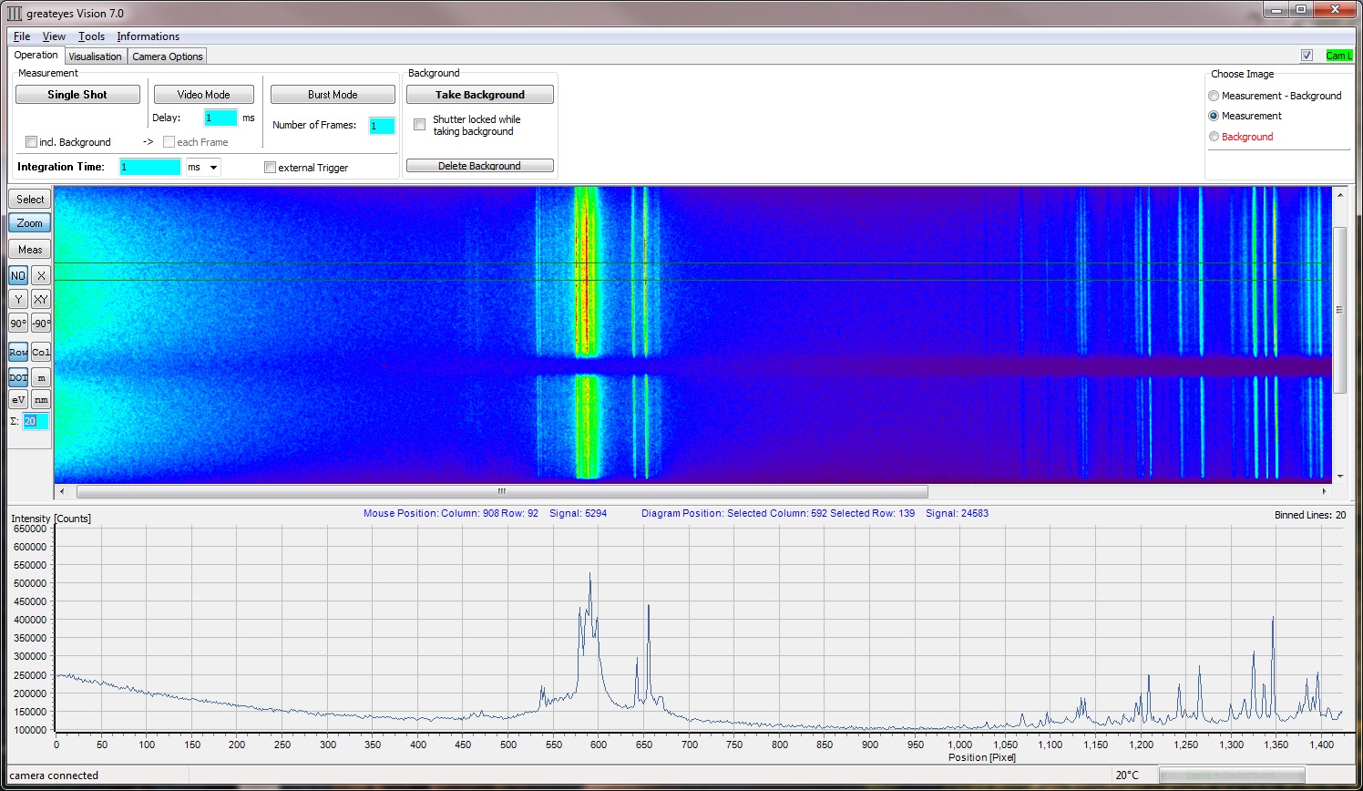This screenshot has width=1363, height=791.
Task: Click the Take Background button
Action: [x=479, y=95]
